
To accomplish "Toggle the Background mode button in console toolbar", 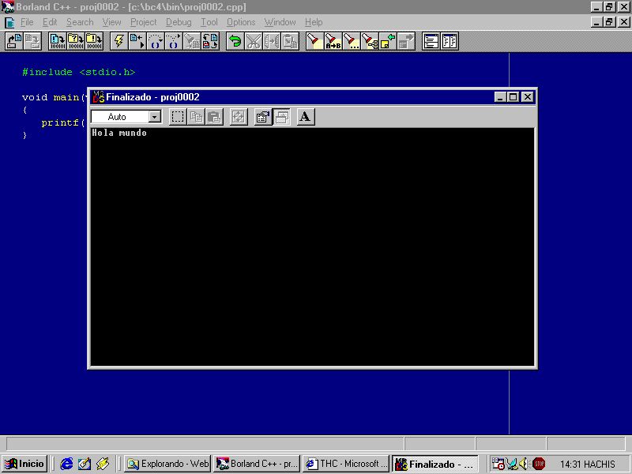I will tap(281, 117).
